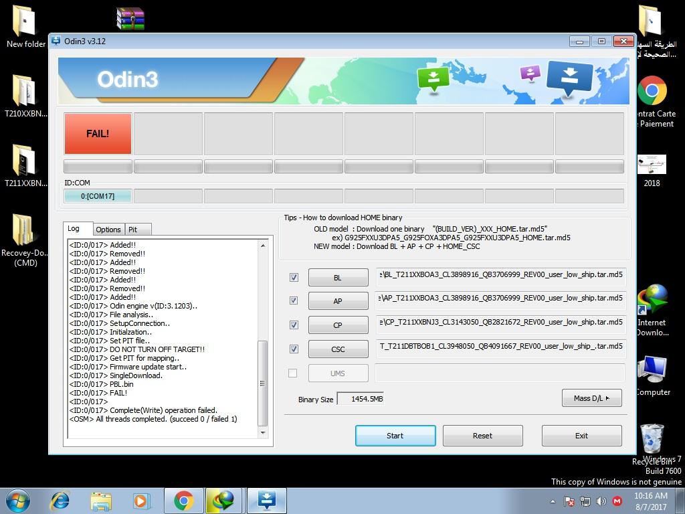The height and width of the screenshot is (514, 685).
Task: Switch to Internet Download Manager taskbar item
Action: coord(224,501)
